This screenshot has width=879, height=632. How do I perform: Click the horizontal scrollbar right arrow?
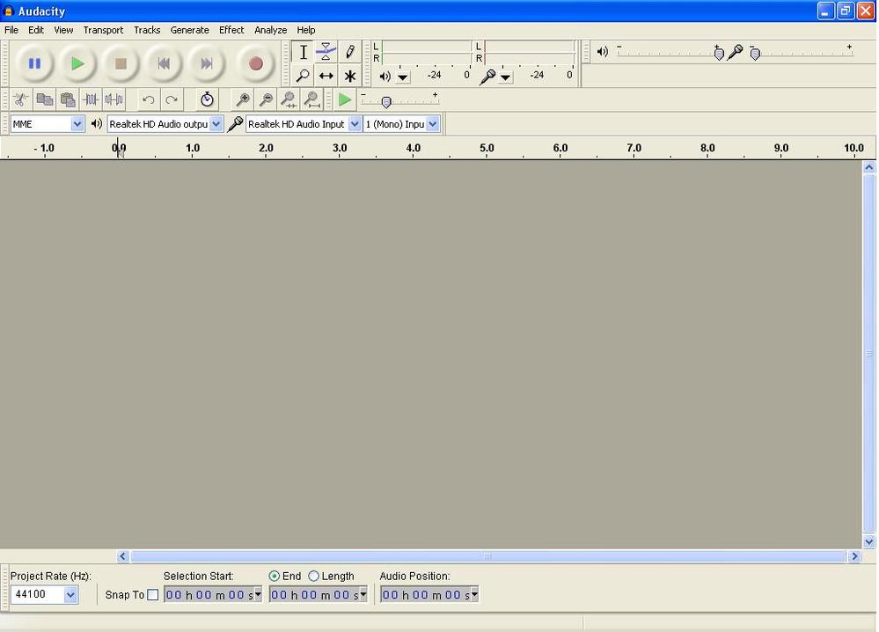pyautogui.click(x=853, y=556)
